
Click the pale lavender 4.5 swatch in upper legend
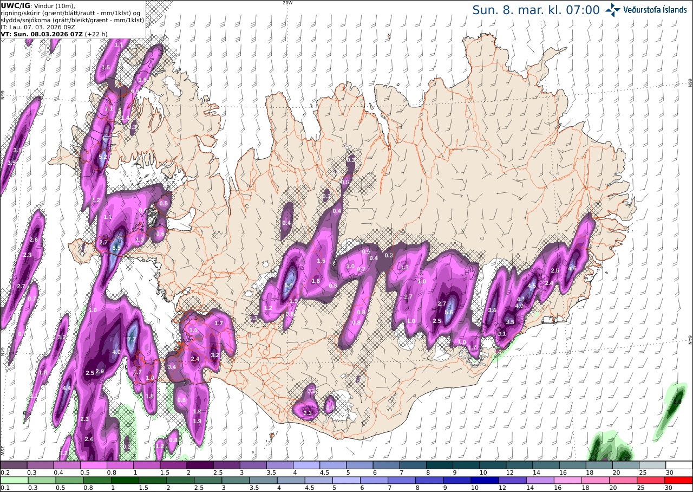tap(332, 465)
